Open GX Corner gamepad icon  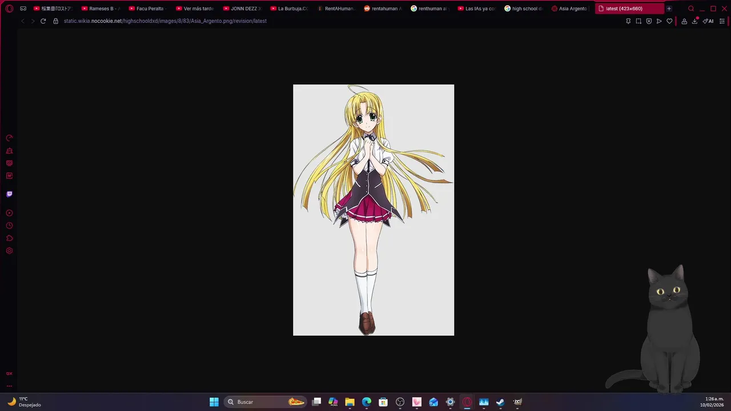(x=23, y=9)
